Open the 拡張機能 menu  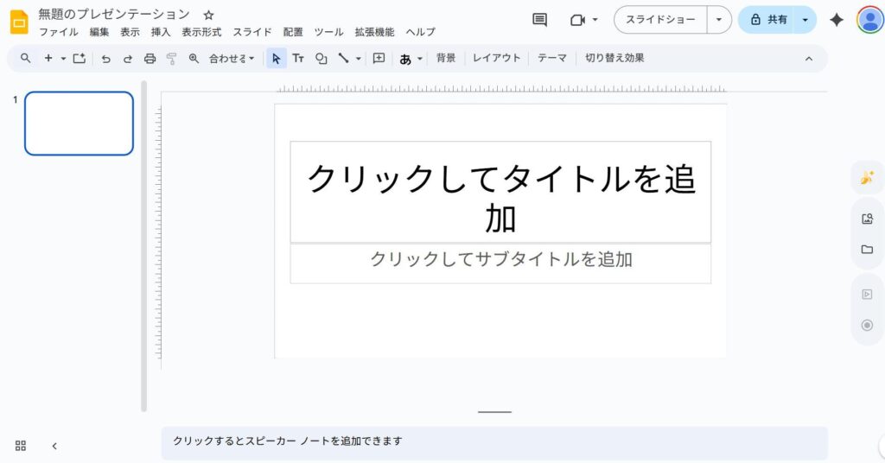click(374, 32)
